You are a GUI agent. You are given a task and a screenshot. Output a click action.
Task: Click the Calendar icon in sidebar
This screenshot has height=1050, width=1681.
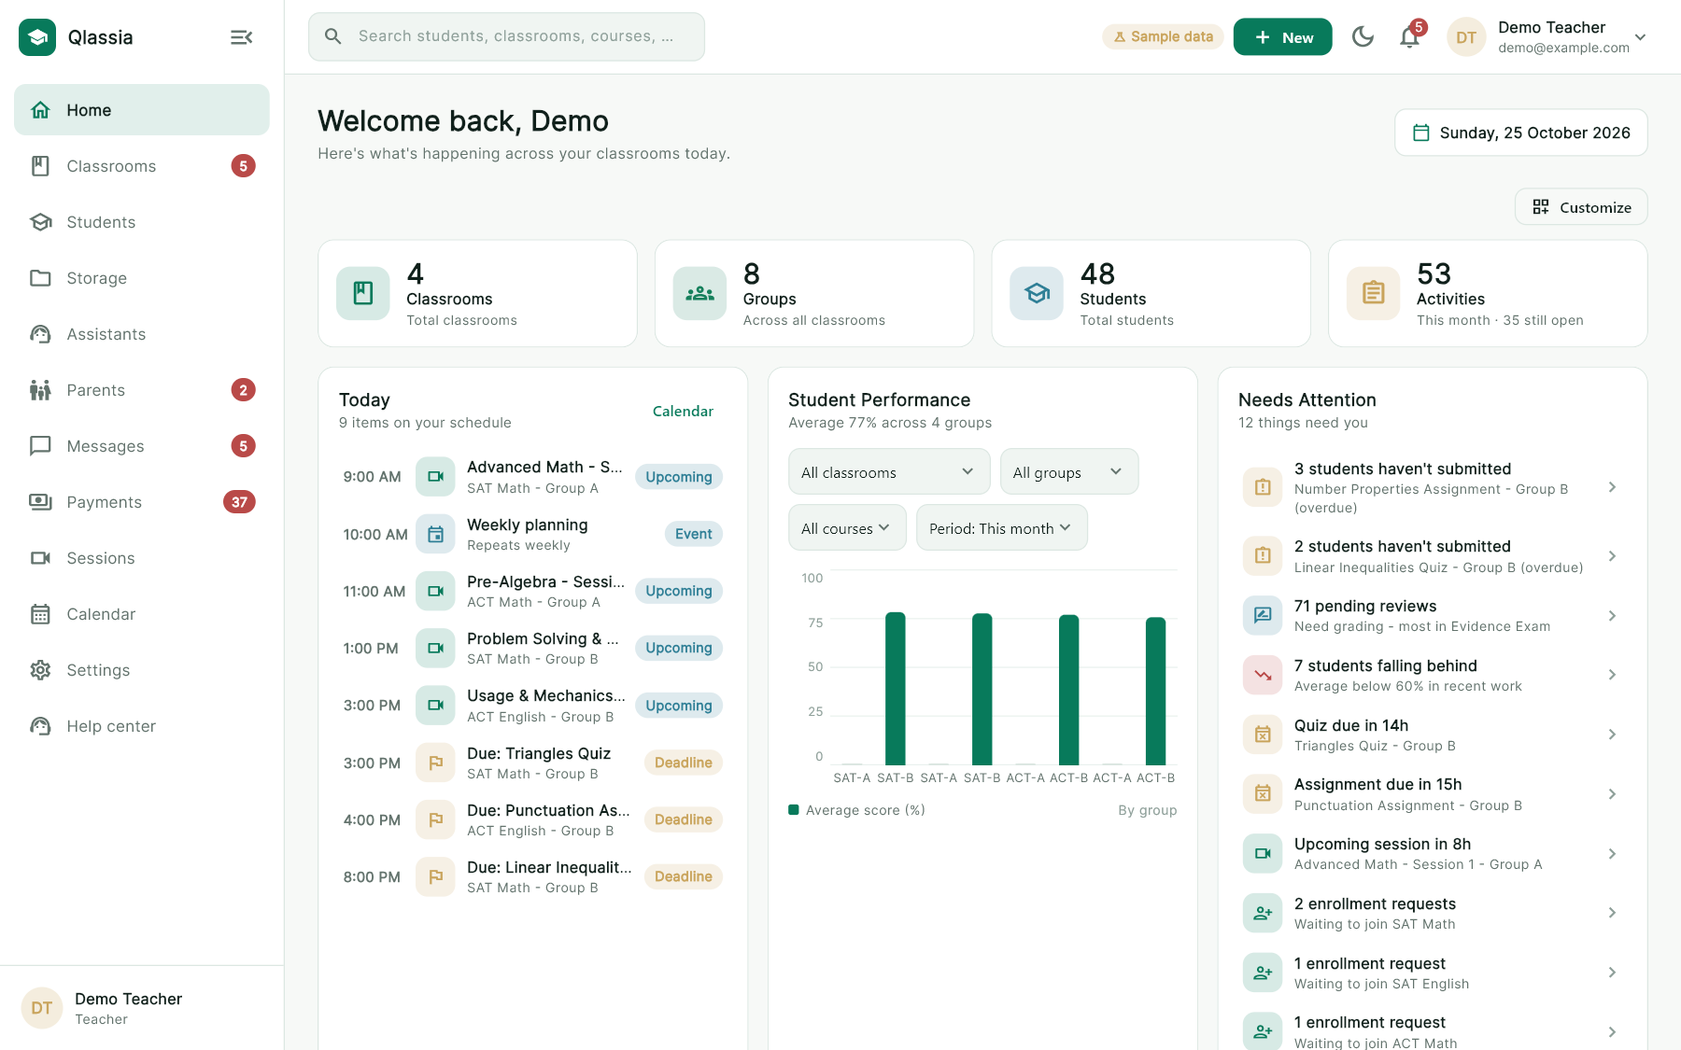[x=40, y=614]
